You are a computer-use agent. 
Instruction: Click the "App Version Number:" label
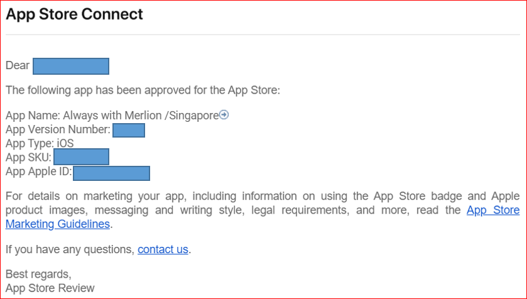[x=58, y=130]
